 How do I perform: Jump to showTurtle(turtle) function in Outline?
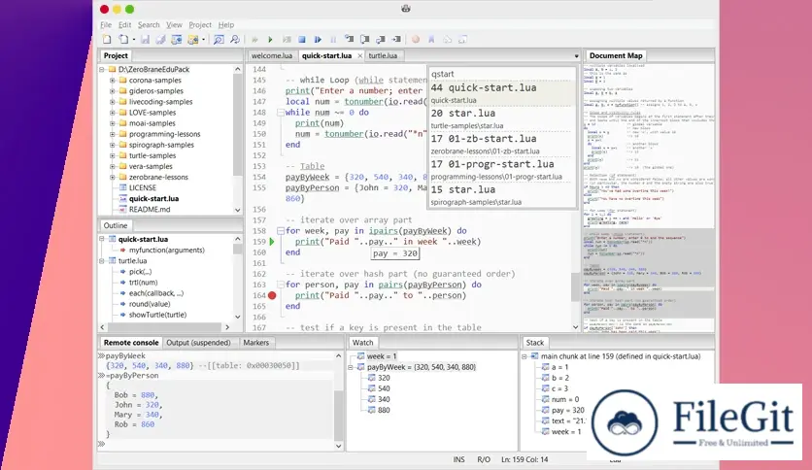click(157, 315)
